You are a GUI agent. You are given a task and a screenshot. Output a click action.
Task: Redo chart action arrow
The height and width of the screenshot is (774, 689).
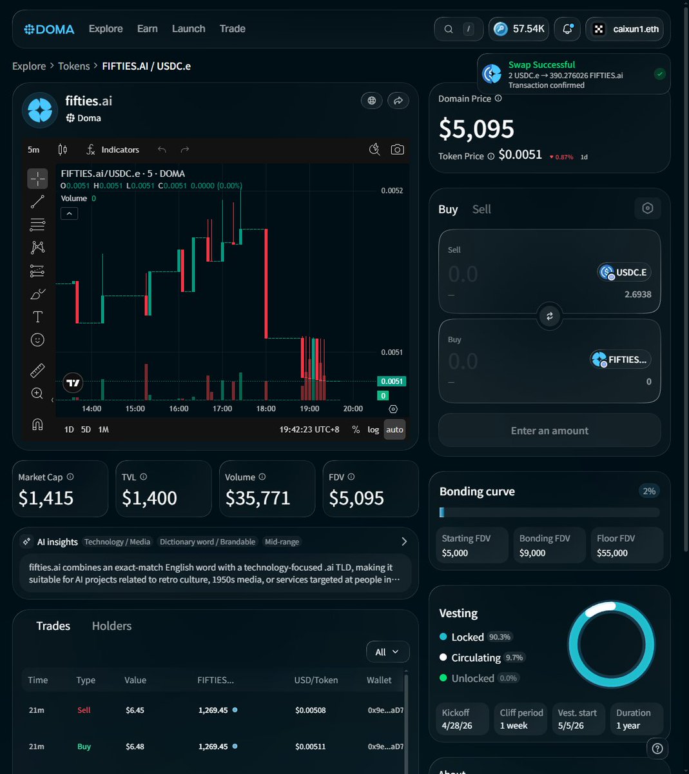coord(185,150)
